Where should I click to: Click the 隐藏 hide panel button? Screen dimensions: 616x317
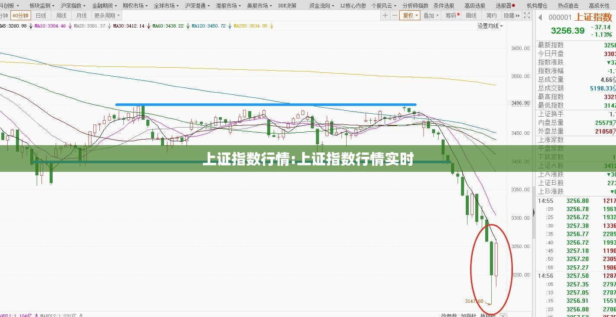tap(512, 16)
